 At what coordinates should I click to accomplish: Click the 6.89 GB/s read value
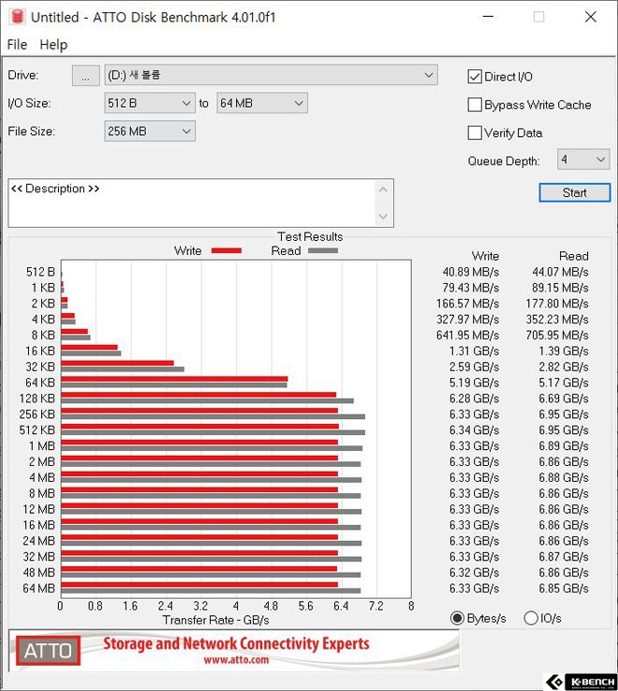point(564,446)
